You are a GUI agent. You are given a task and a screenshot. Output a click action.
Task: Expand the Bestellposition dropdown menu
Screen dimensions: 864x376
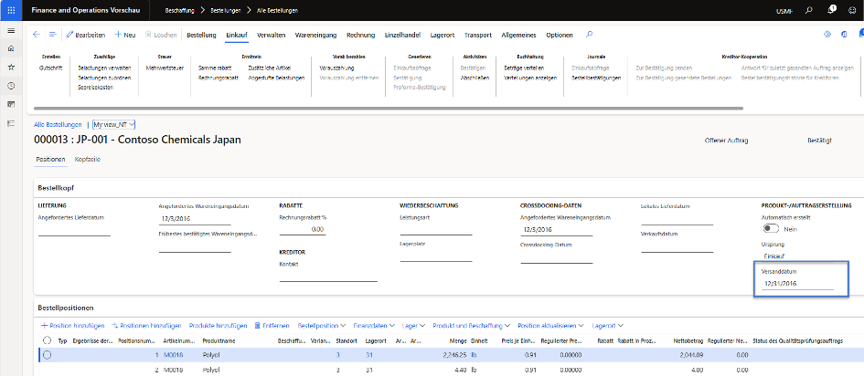pyautogui.click(x=321, y=325)
